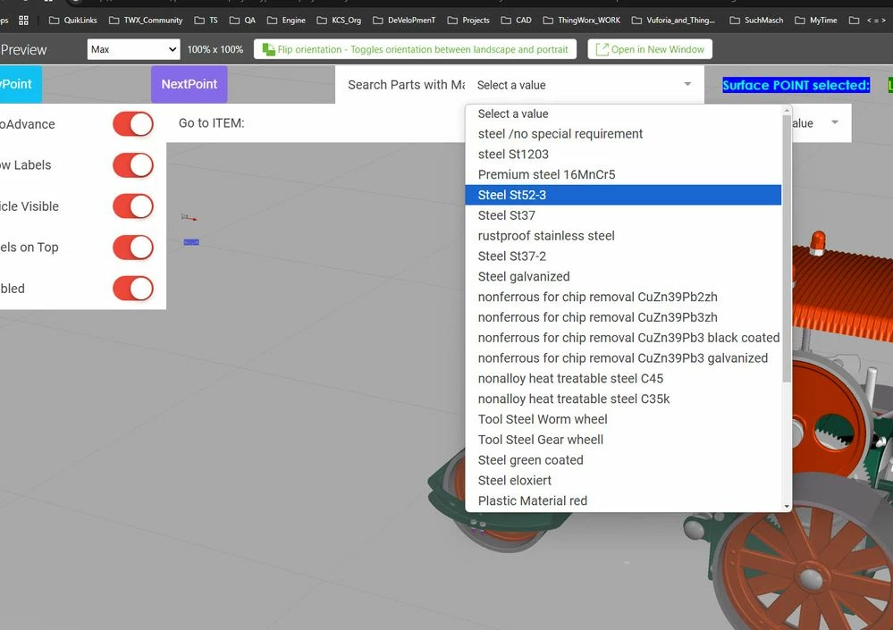This screenshot has width=893, height=630.
Task: Select 'Plastic Material red' option
Action: click(x=623, y=501)
